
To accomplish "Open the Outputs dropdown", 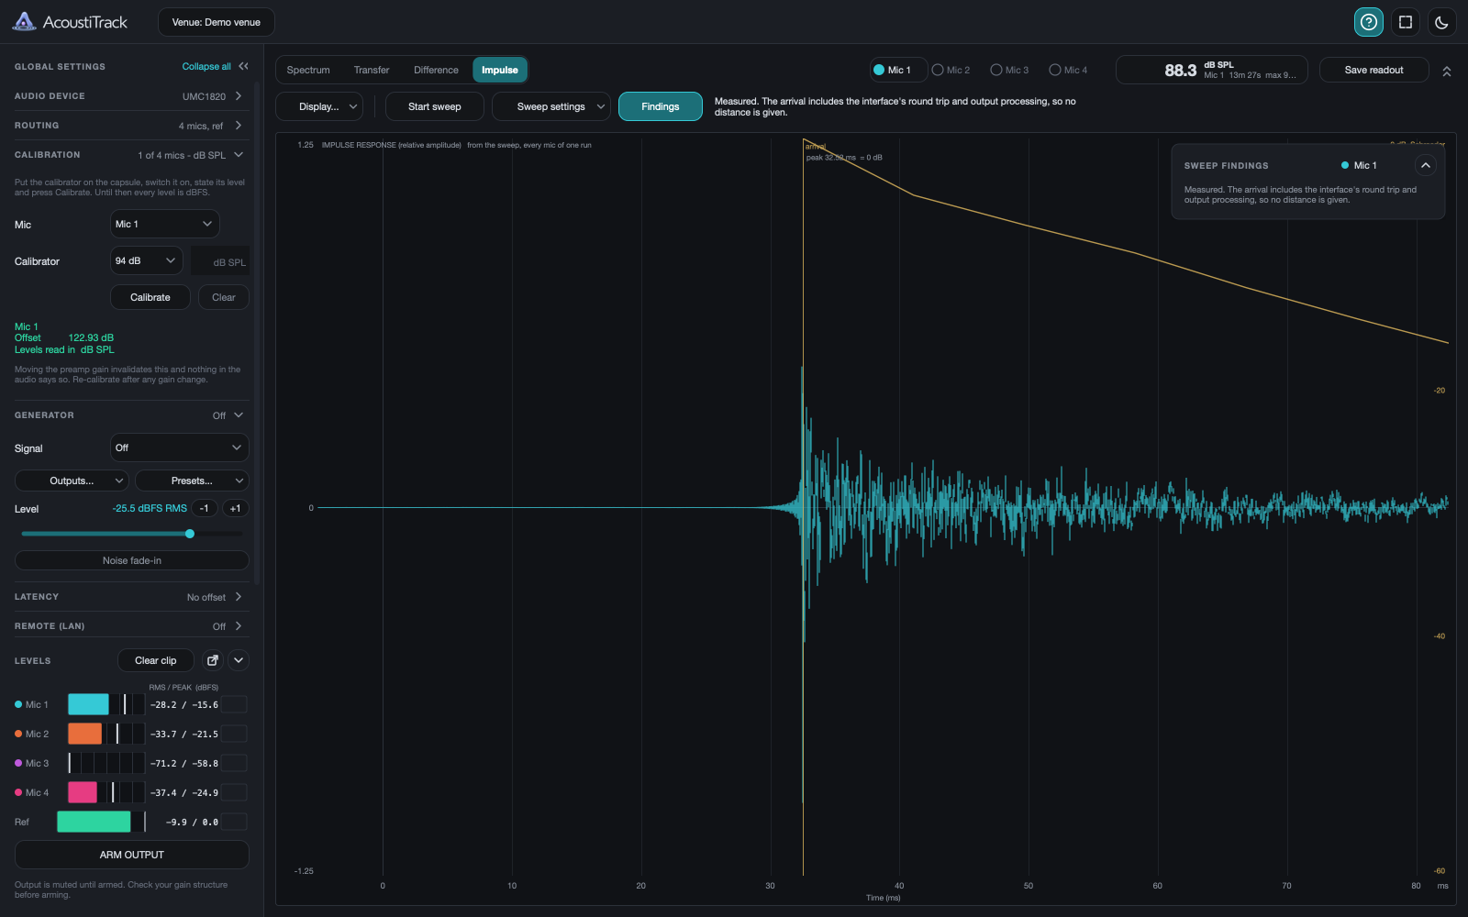I will [72, 481].
